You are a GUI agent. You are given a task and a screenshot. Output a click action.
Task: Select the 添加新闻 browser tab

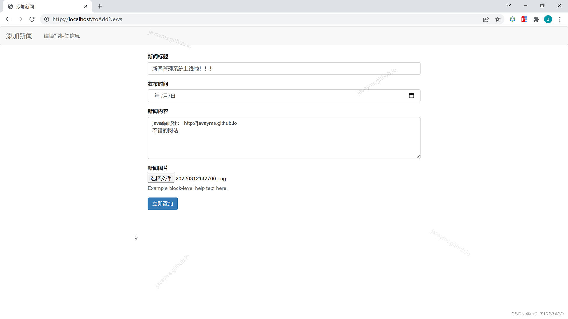click(x=44, y=6)
